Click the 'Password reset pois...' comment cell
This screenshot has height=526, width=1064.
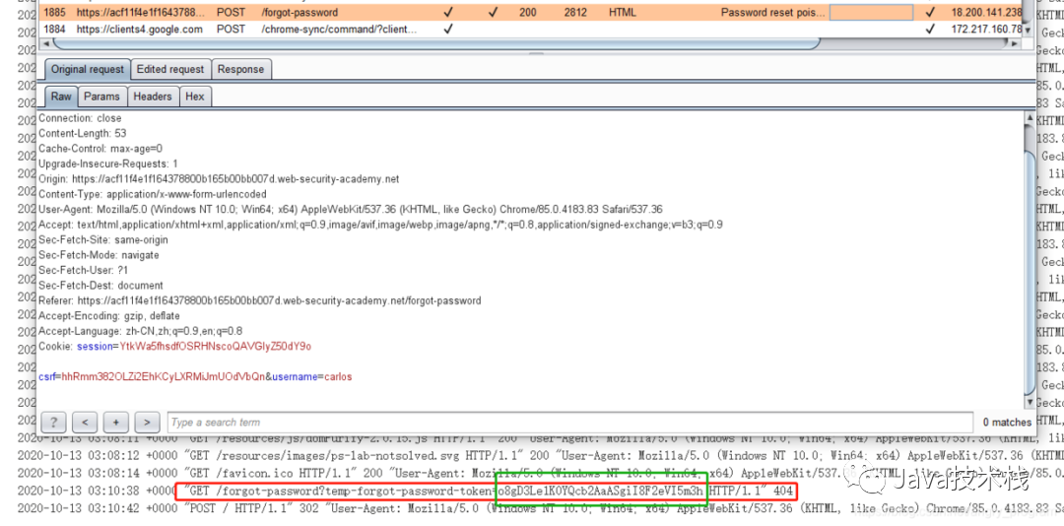(x=773, y=12)
